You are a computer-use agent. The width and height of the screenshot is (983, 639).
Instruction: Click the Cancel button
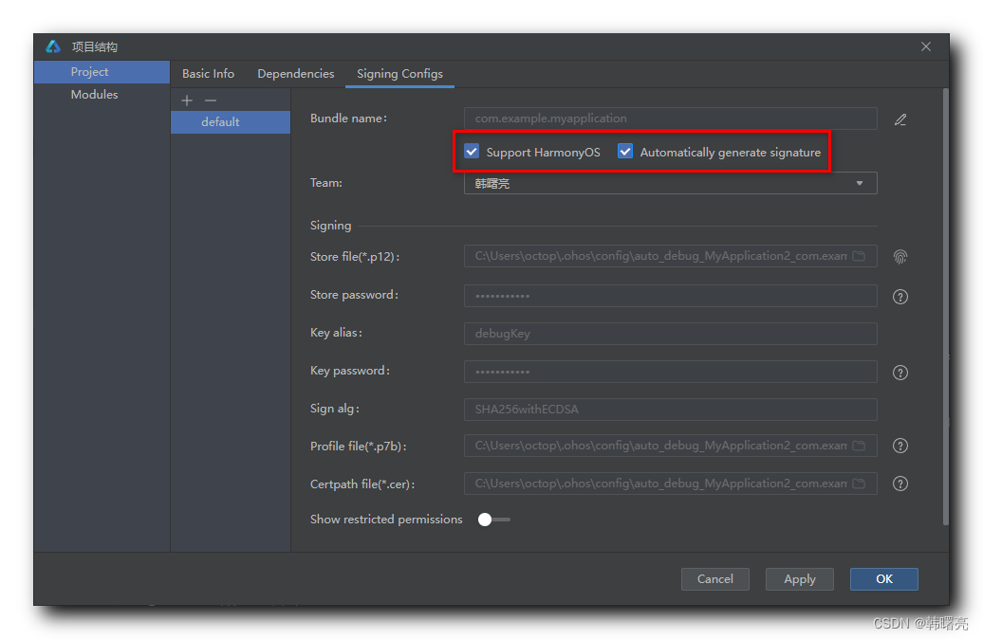click(x=714, y=578)
